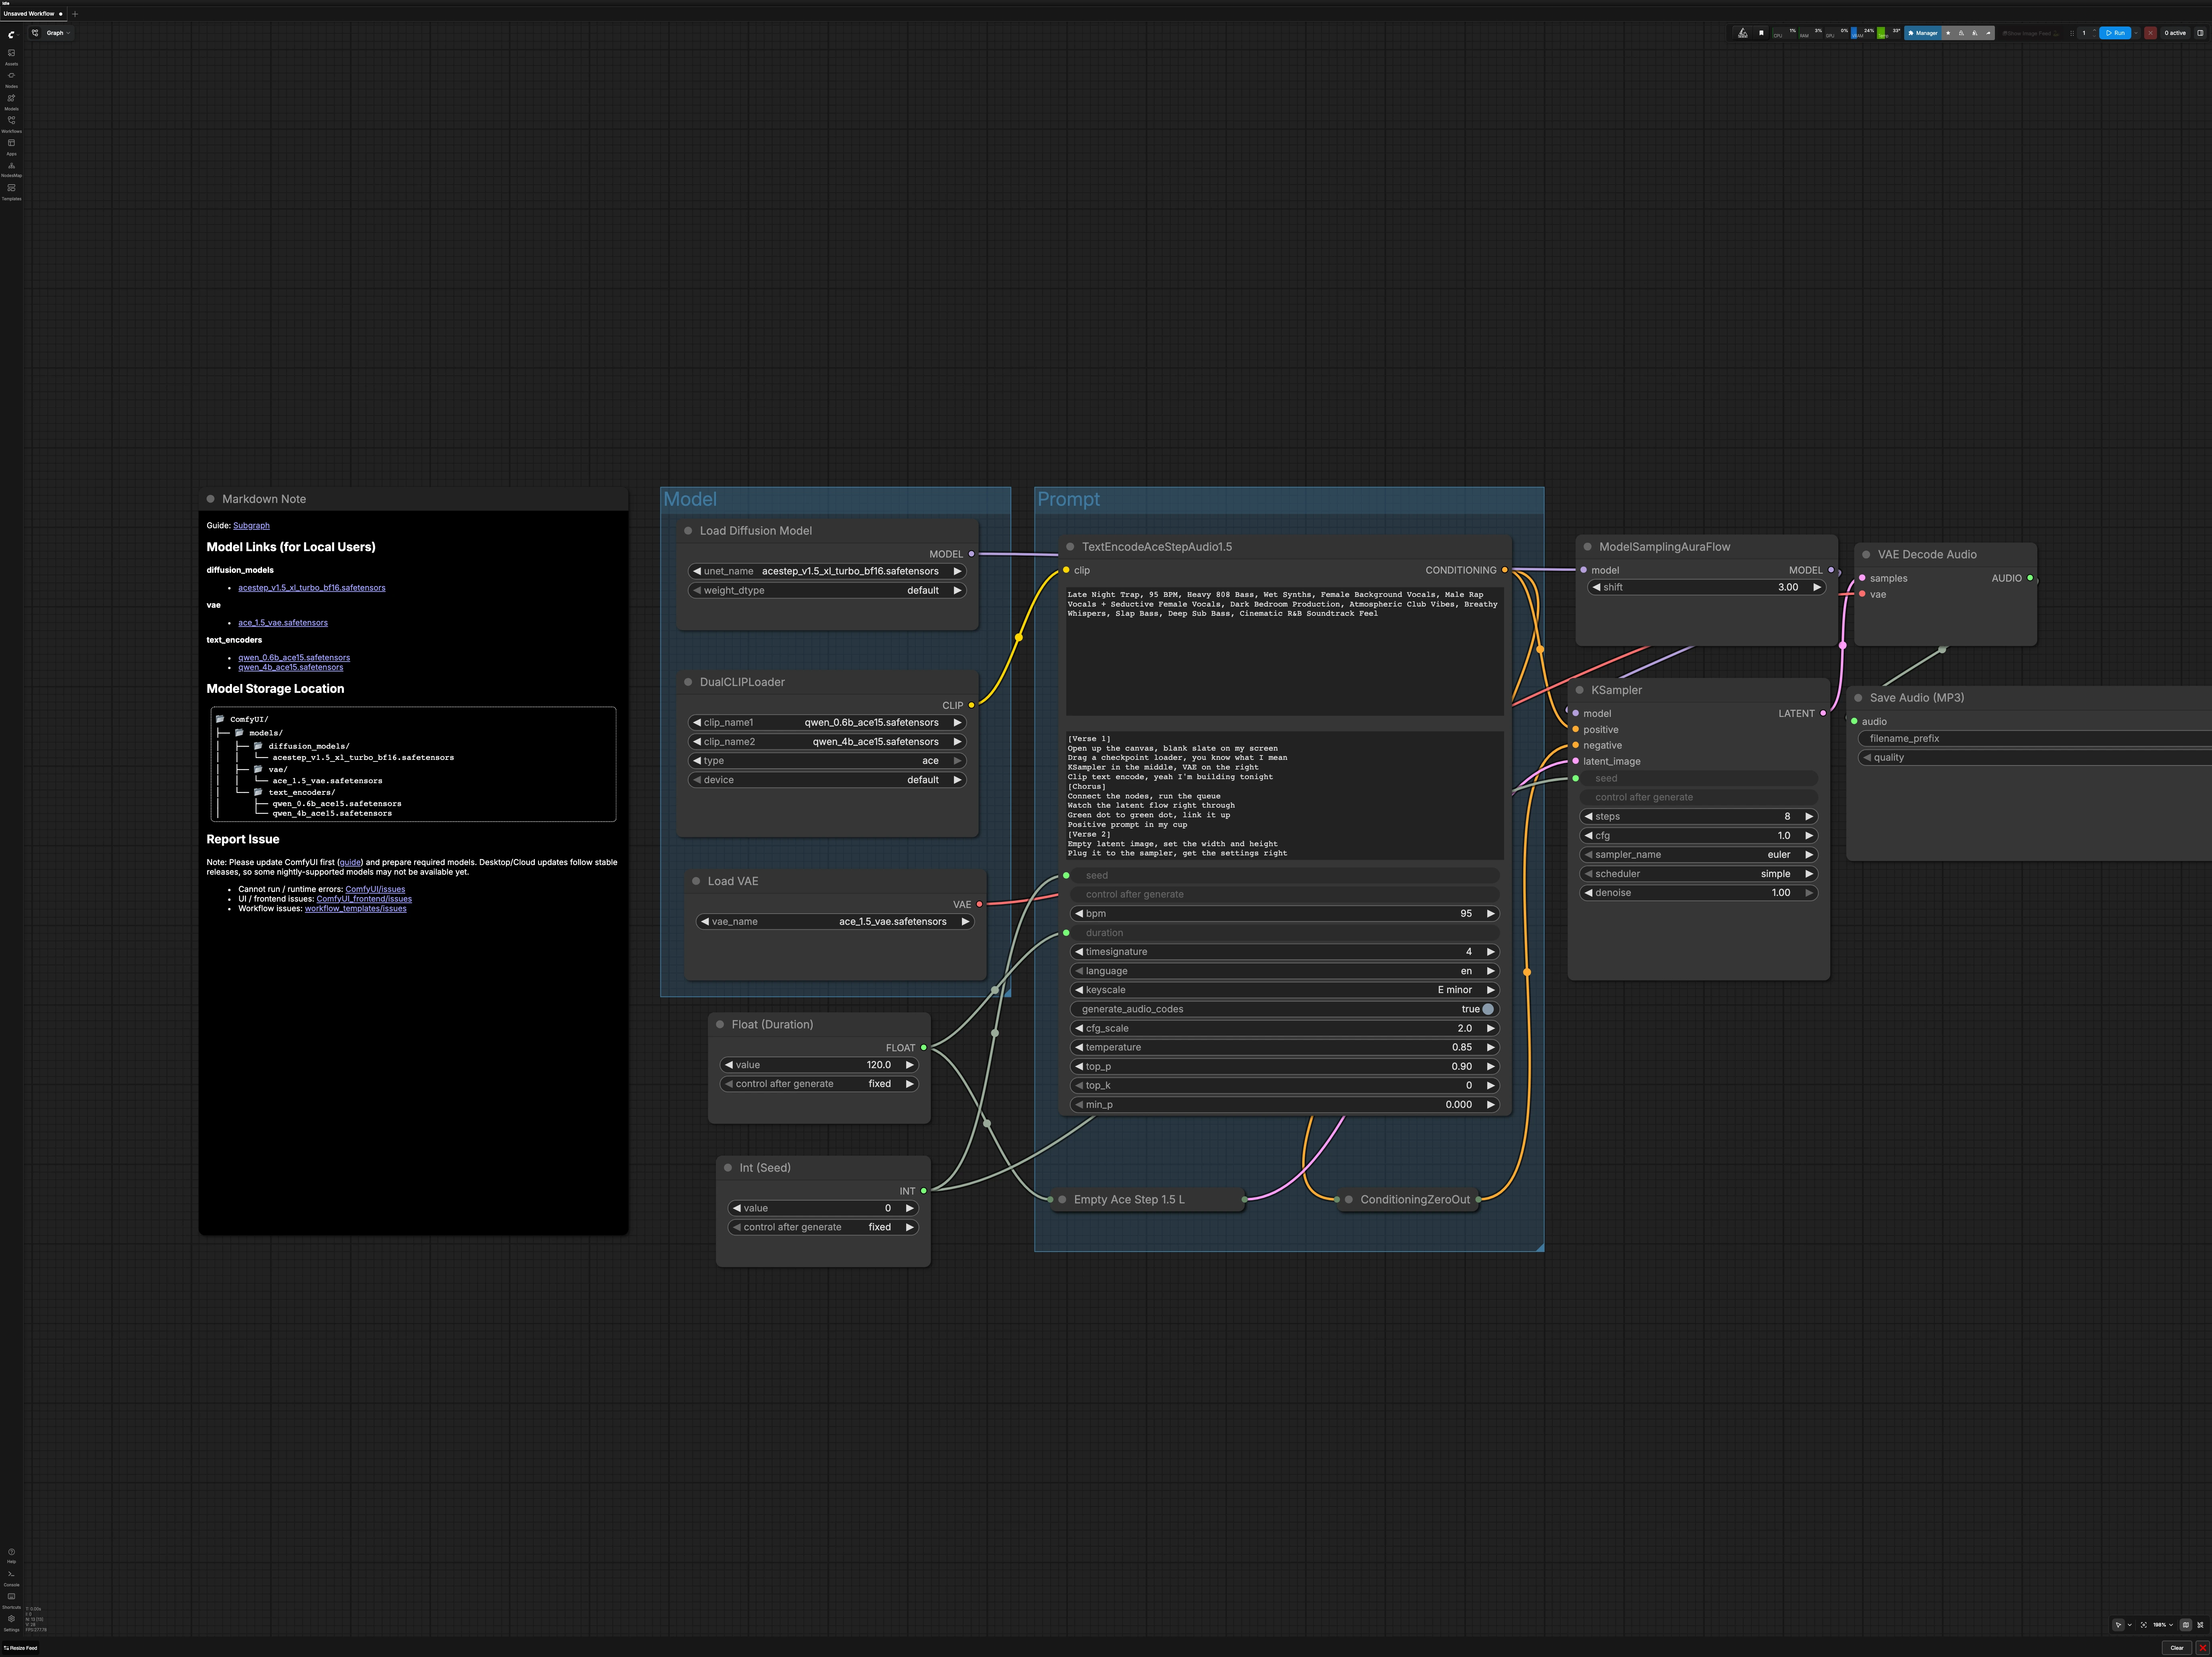Click the sailboat icon in top toolbar

[1743, 33]
